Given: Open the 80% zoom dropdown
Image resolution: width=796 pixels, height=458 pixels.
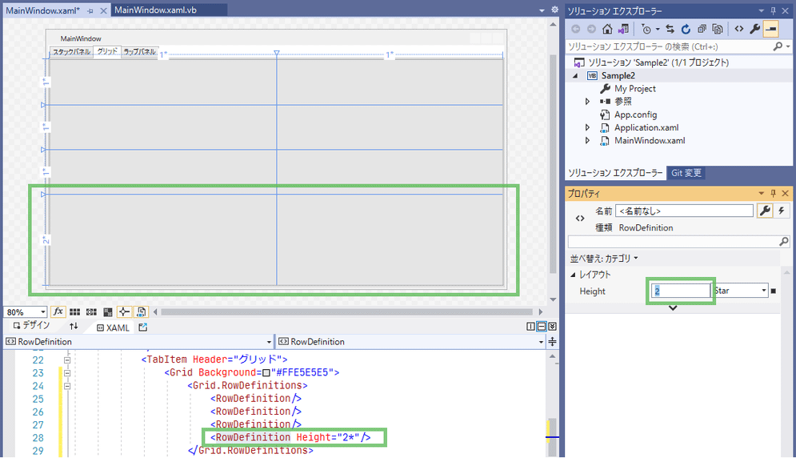Looking at the screenshot, I should pos(42,312).
